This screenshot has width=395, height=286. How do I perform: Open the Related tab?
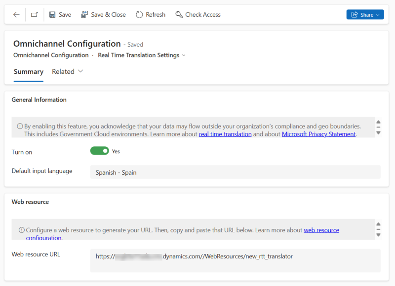point(63,71)
